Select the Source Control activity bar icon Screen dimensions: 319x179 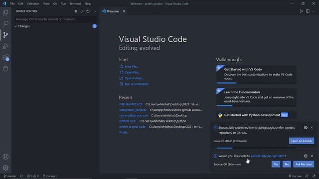click(5, 35)
